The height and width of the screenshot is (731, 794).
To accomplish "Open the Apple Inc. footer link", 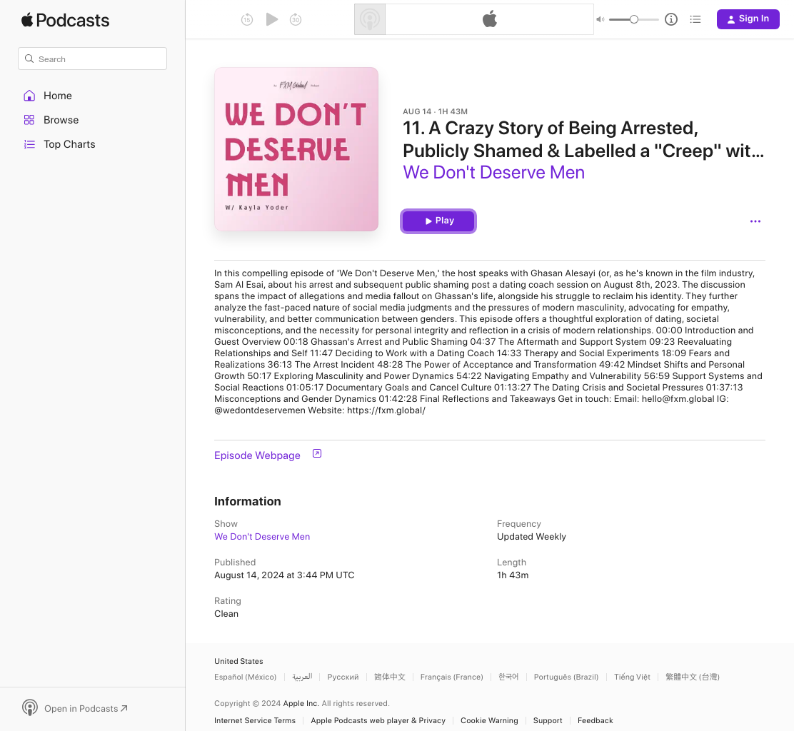I will click(301, 704).
